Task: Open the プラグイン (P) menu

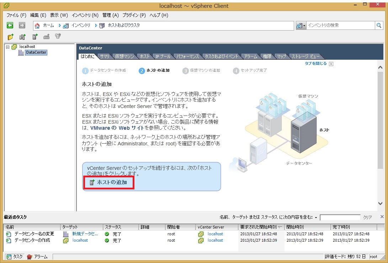Action: click(134, 15)
